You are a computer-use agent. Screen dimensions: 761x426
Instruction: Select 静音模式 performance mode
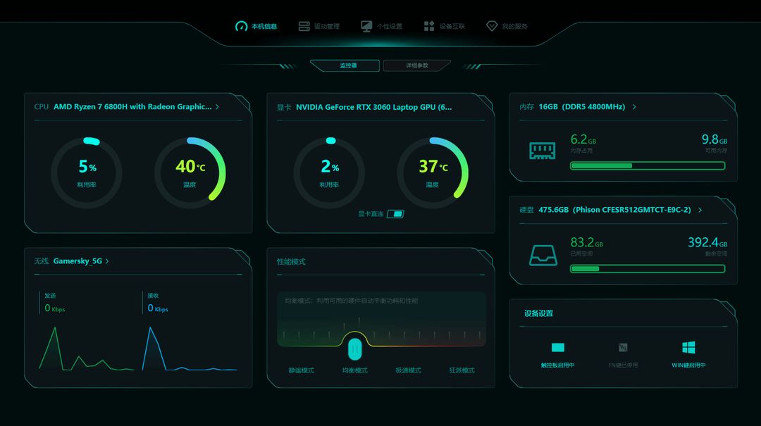(x=302, y=370)
